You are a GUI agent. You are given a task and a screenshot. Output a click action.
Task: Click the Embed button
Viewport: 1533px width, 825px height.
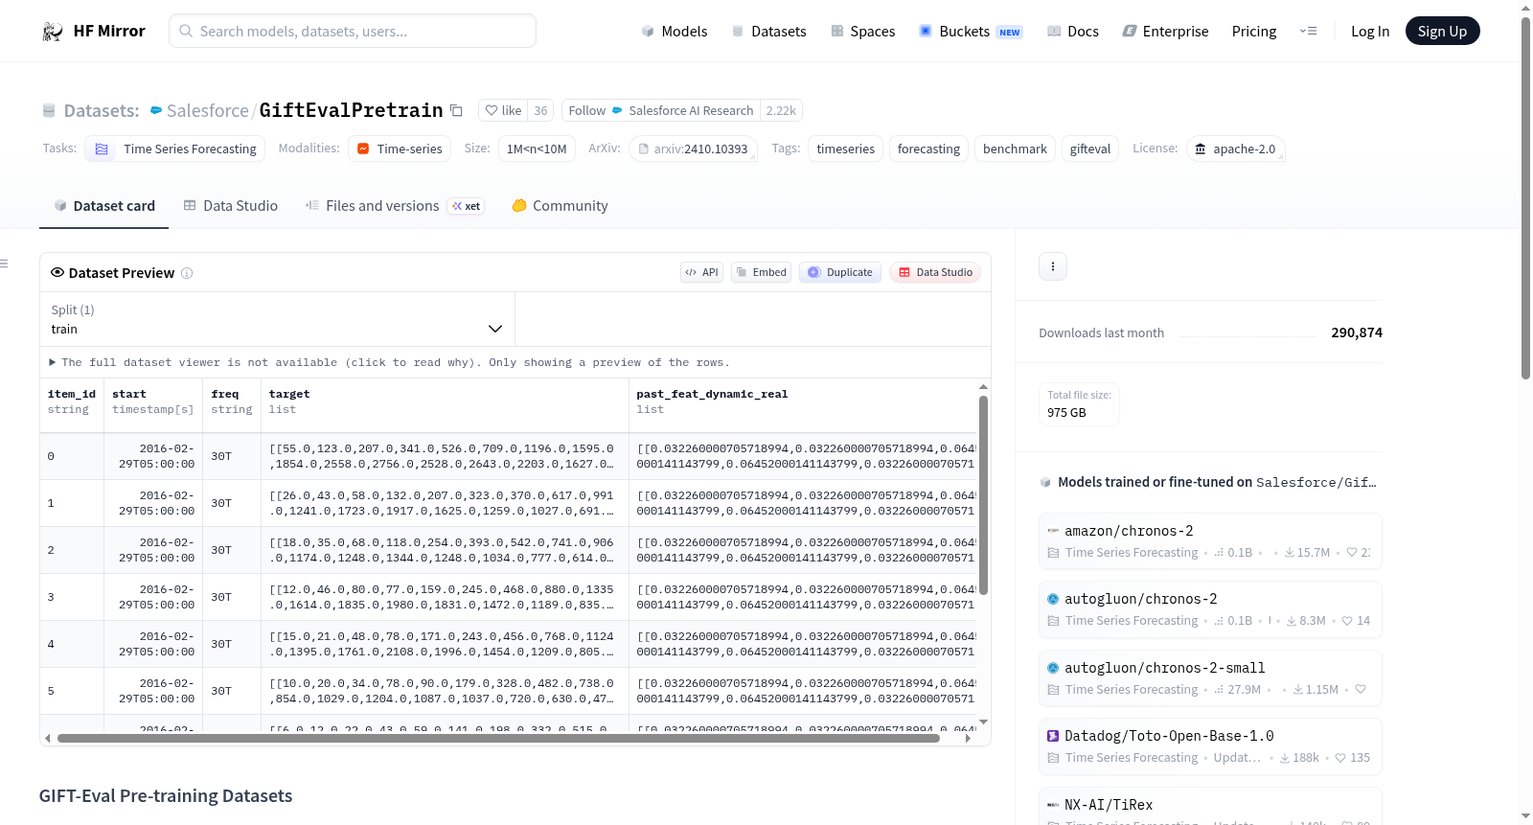coord(762,273)
